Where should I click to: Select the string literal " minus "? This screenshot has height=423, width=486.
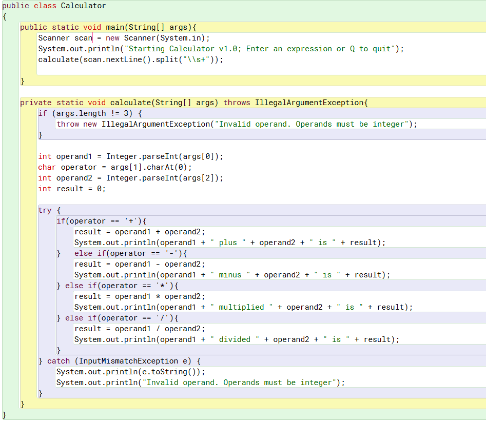point(229,274)
